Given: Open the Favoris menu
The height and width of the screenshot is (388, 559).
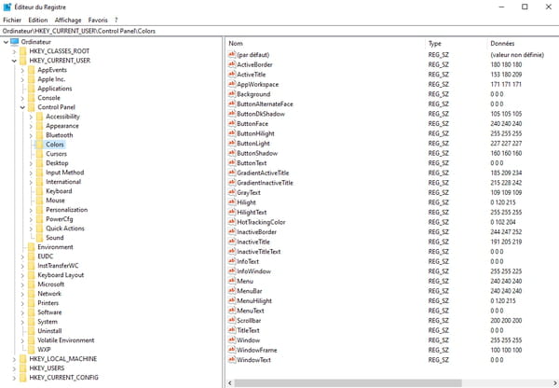Looking at the screenshot, I should click(x=98, y=20).
